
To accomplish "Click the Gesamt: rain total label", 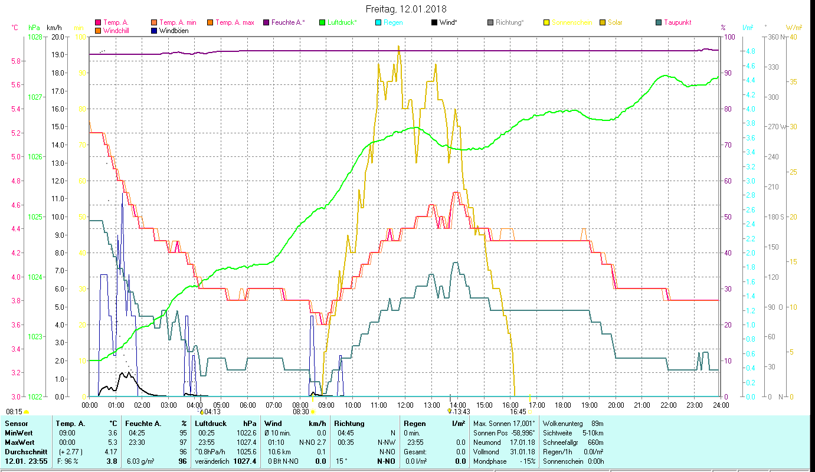I will click(415, 452).
